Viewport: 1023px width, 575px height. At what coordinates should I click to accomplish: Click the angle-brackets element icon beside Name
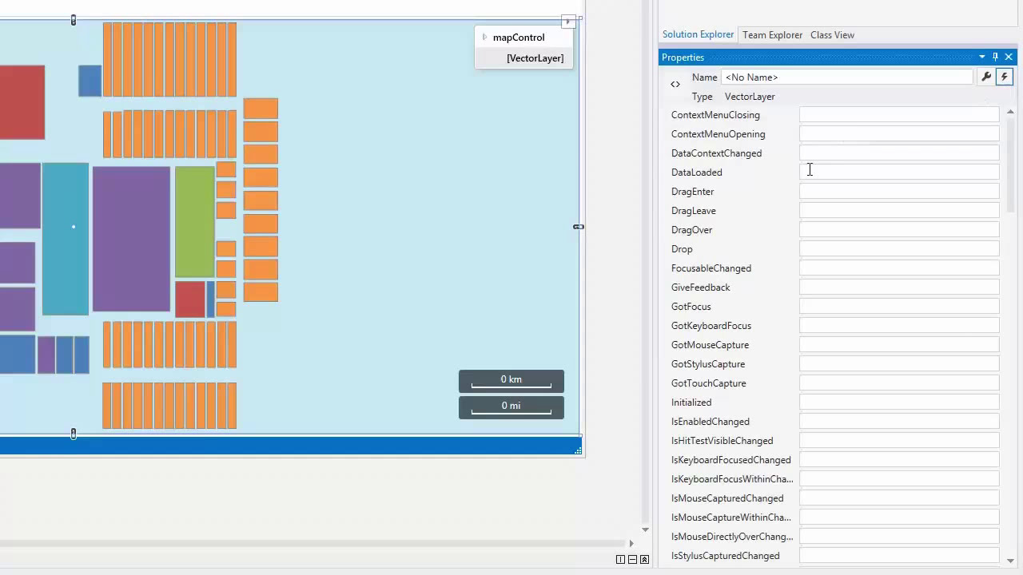click(x=675, y=84)
